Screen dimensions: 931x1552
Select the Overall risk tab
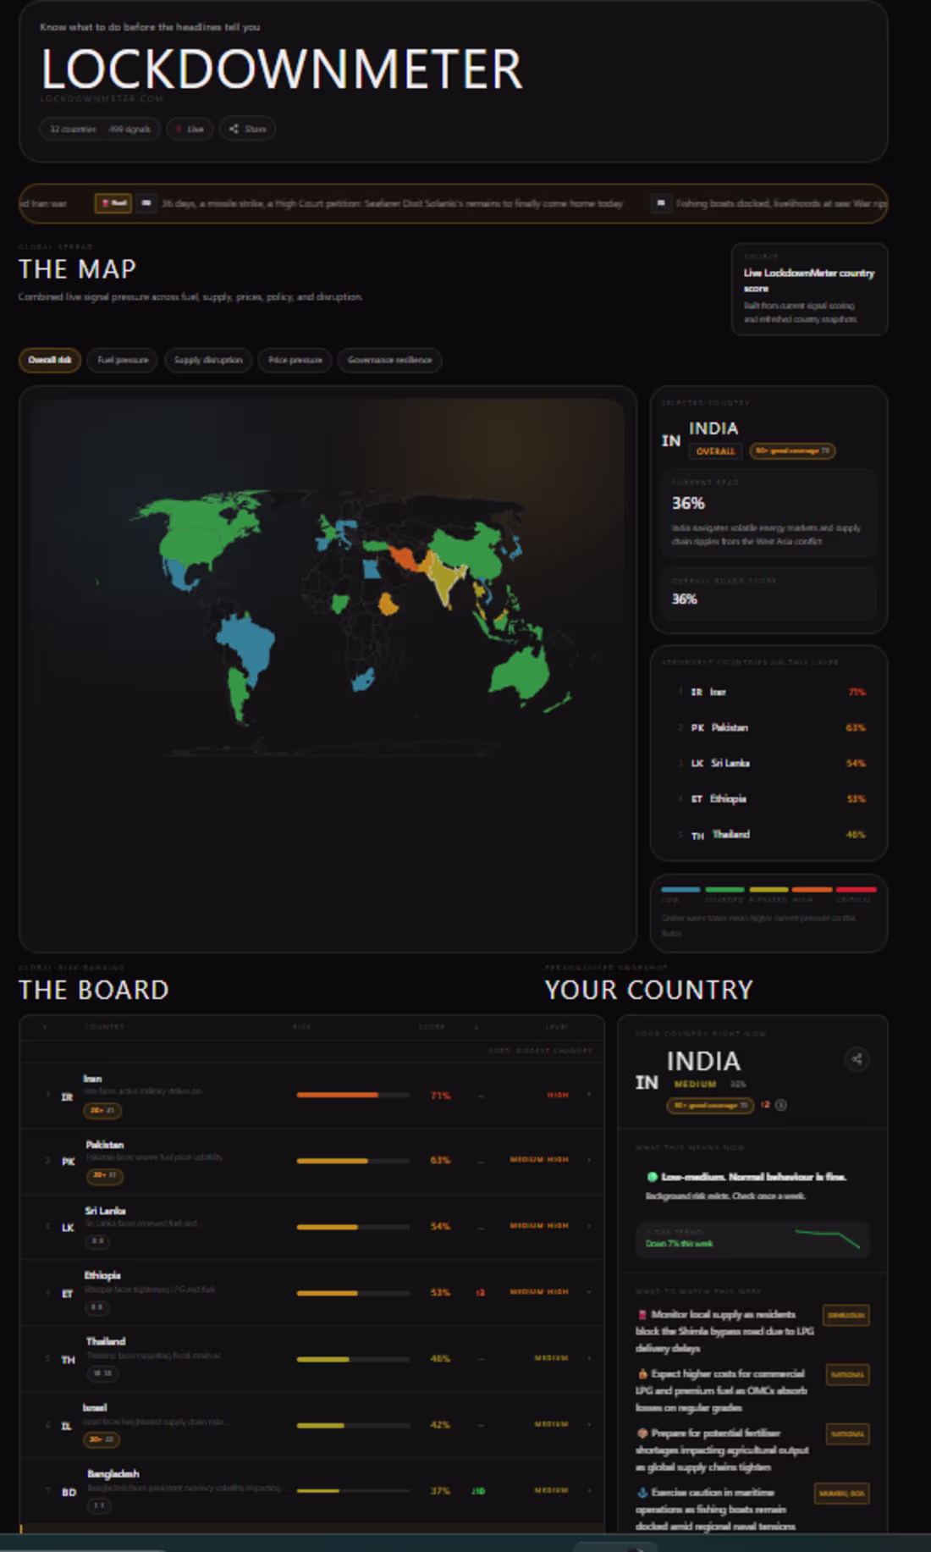point(50,360)
